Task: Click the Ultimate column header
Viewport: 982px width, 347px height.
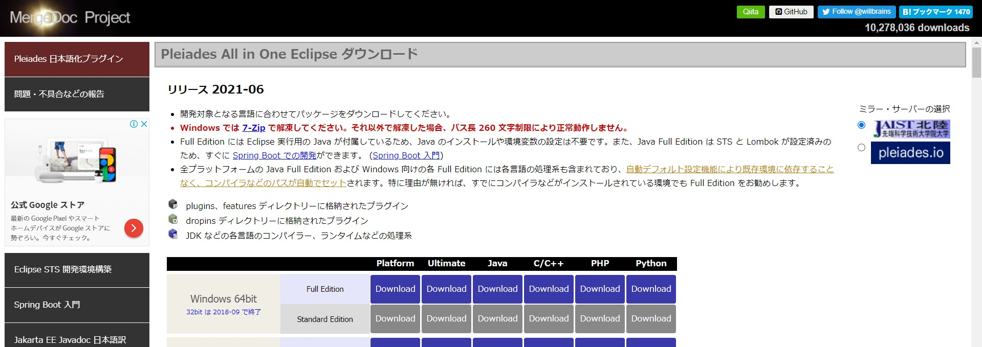Action: pos(446,264)
